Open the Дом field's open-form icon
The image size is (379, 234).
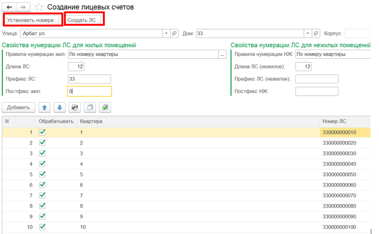316,33
